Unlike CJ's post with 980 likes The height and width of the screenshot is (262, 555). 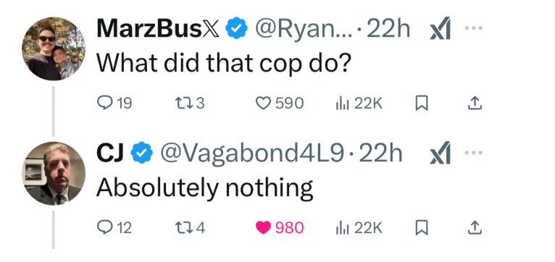point(279,228)
